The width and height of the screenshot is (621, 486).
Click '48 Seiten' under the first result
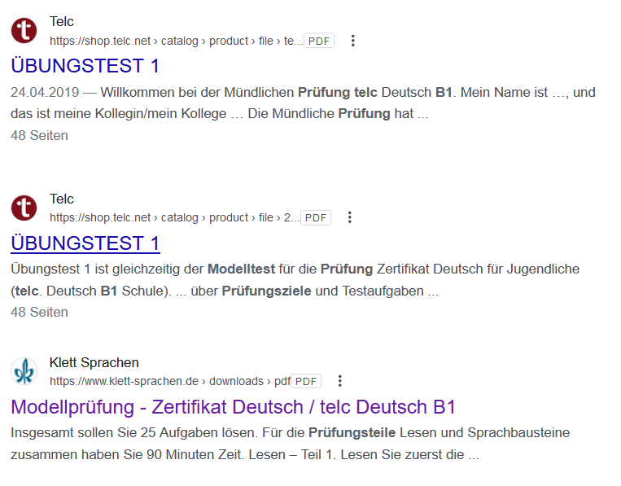click(x=39, y=135)
